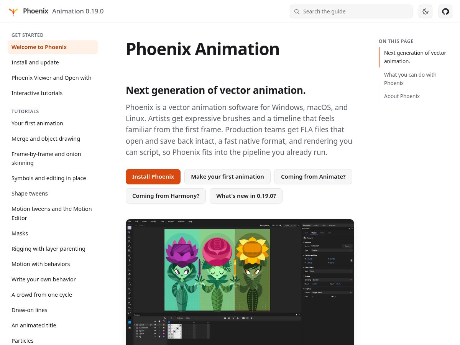Open Merge and object drawing tutorial
The image size is (460, 345).
pos(53,139)
